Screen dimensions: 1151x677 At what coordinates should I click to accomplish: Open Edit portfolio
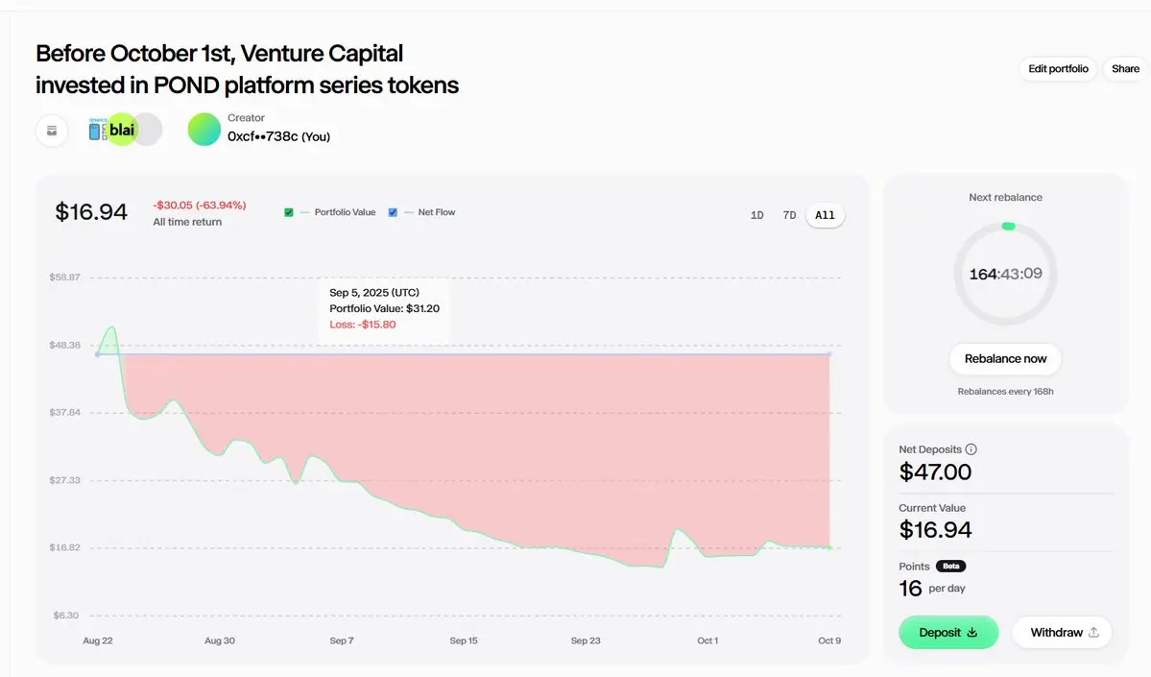(x=1058, y=69)
